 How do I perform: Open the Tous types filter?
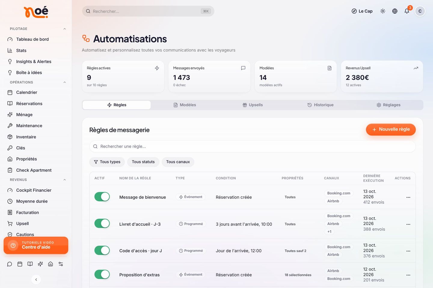[x=107, y=162]
